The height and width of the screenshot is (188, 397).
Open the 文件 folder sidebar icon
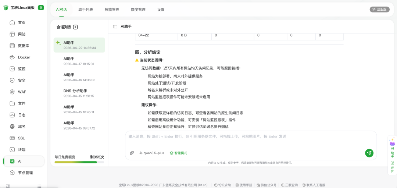click(12, 103)
